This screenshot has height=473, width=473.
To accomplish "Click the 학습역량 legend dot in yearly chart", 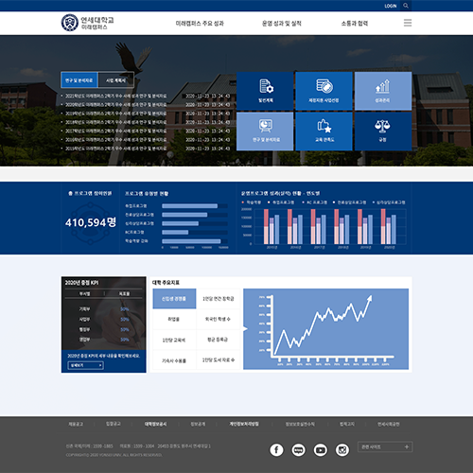I will (x=242, y=202).
